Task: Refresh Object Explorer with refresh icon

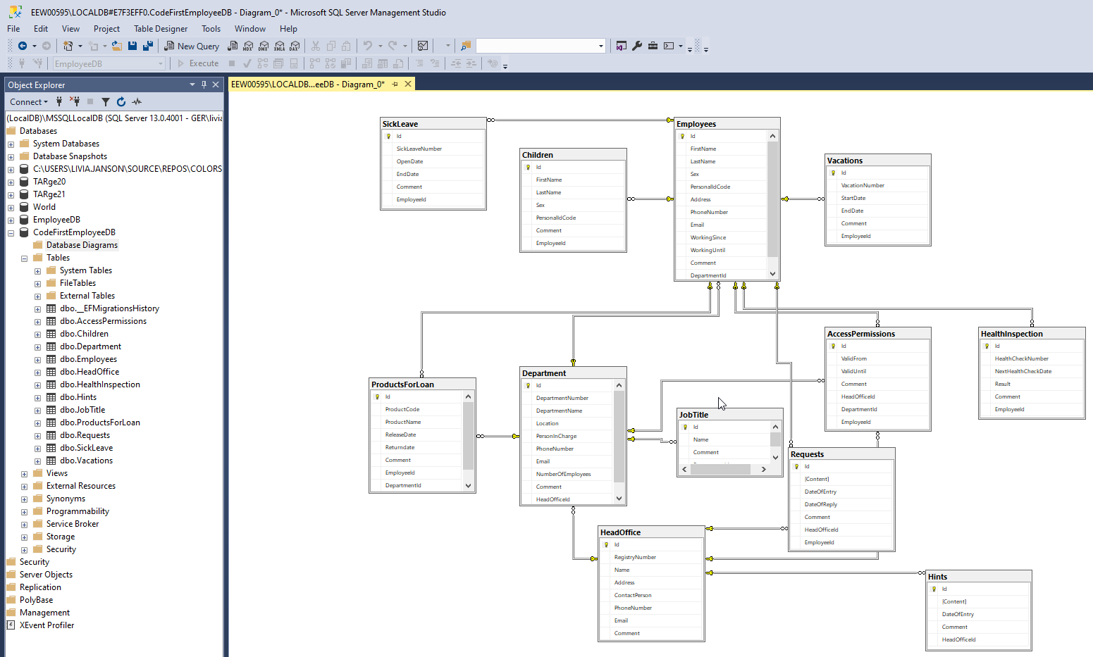Action: click(121, 102)
